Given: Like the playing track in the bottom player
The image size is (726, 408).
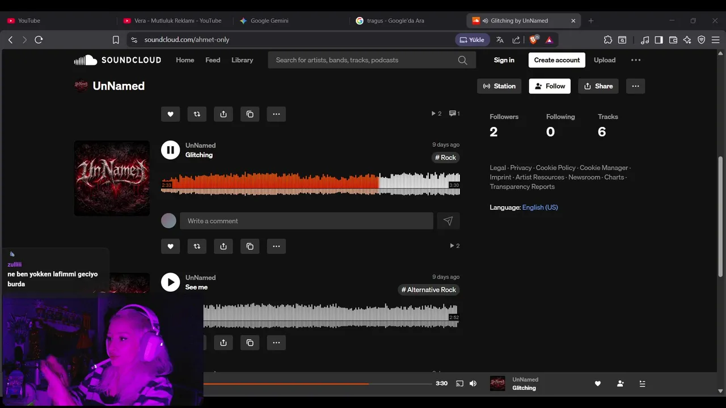Looking at the screenshot, I should (597, 384).
